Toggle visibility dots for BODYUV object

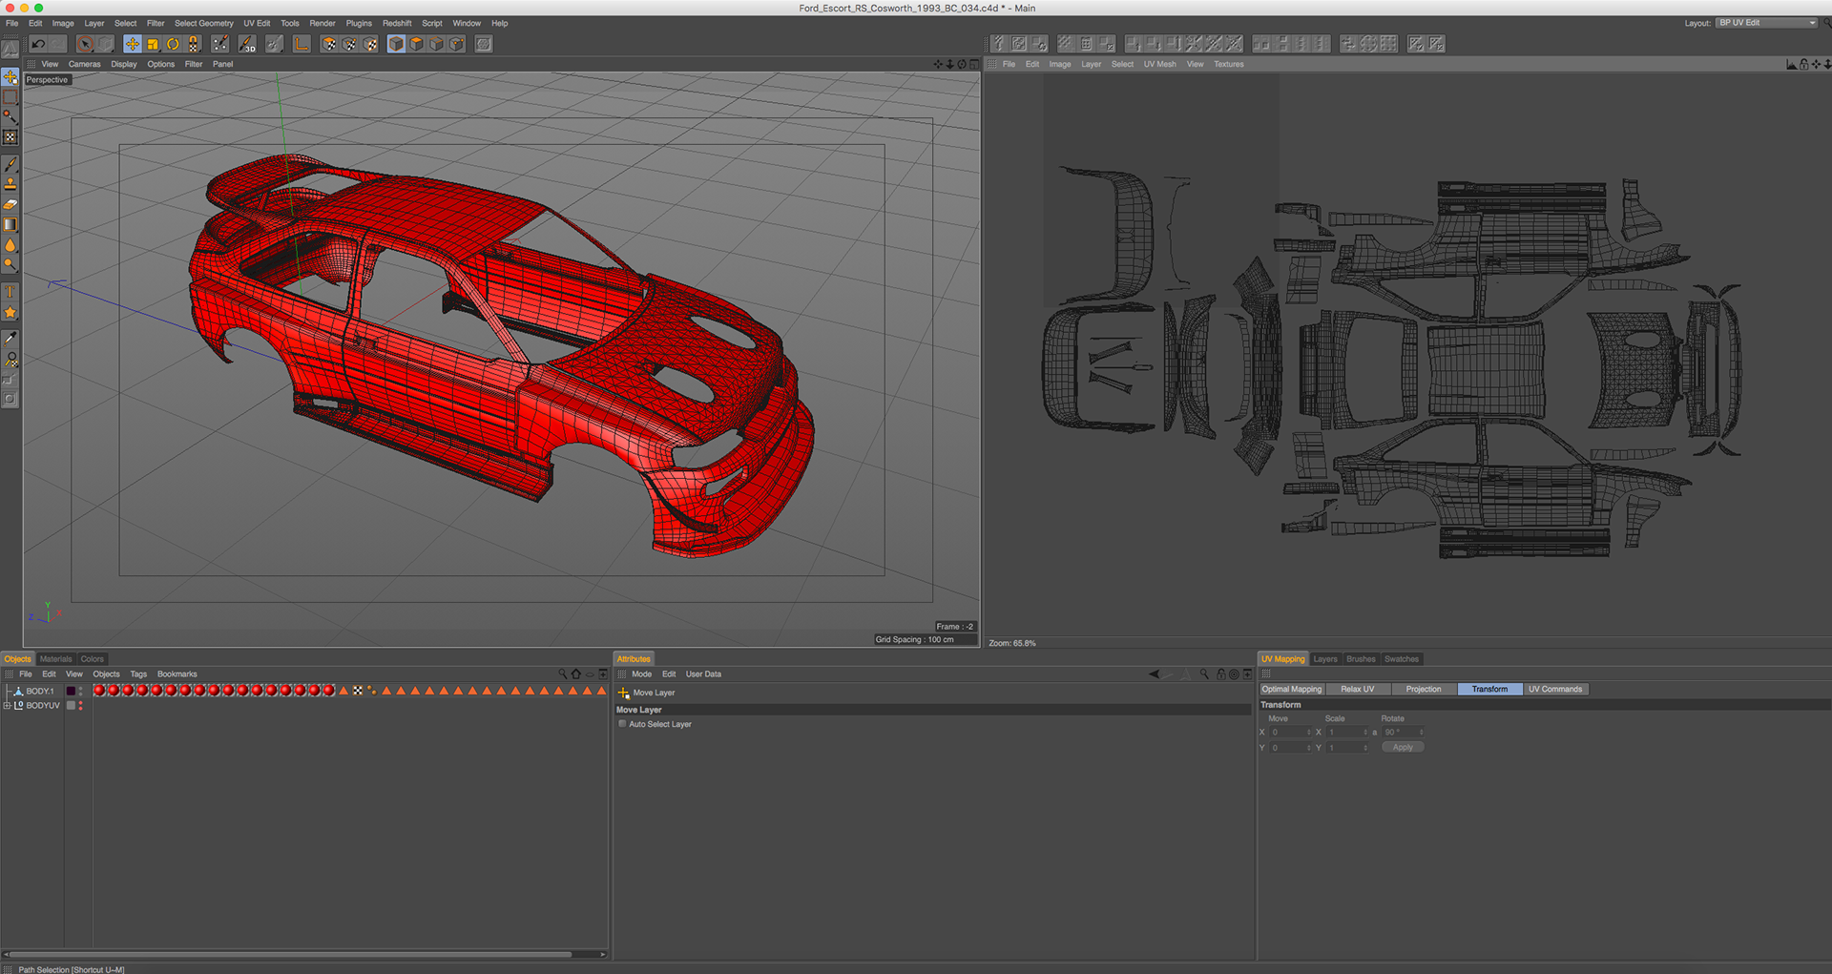click(81, 706)
